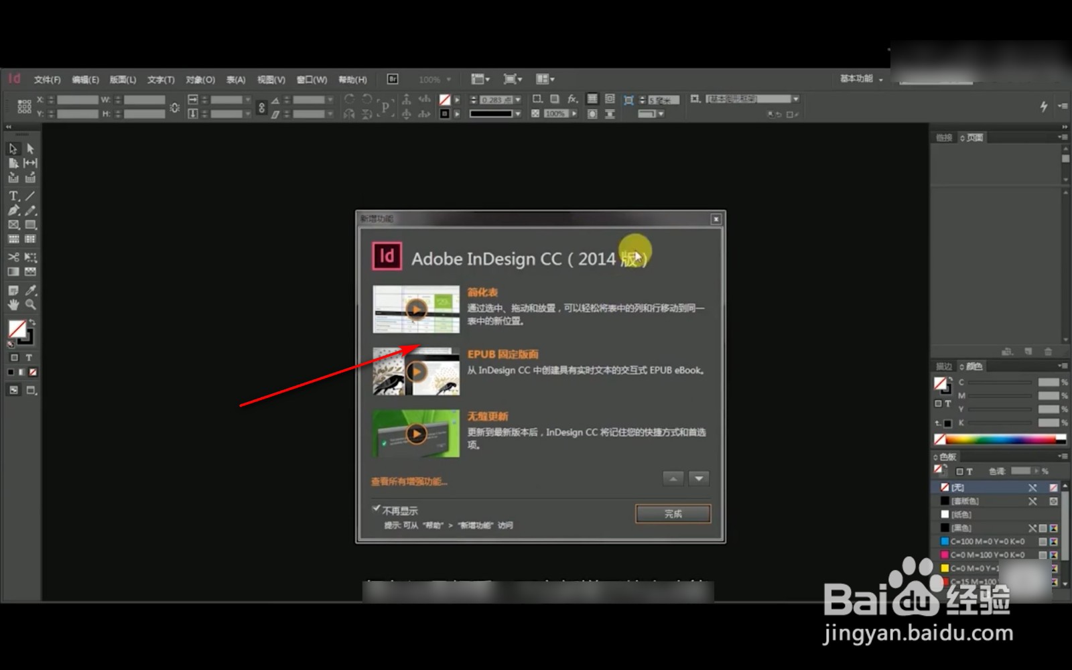This screenshot has width=1072, height=670.
Task: Open the object style 基本图形框架 dropdown
Action: click(x=796, y=99)
